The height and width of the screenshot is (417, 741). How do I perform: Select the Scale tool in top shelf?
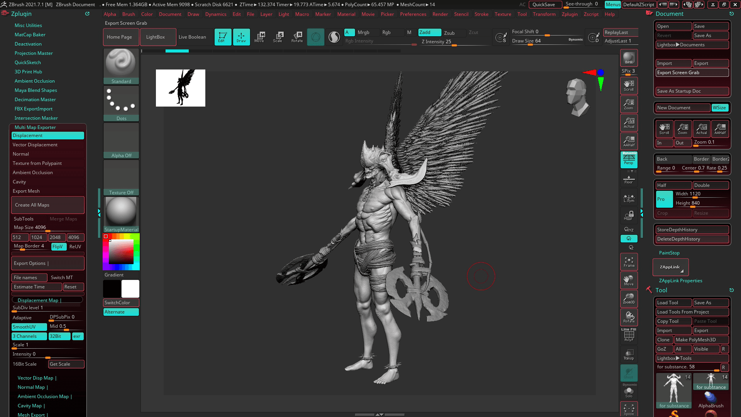278,37
